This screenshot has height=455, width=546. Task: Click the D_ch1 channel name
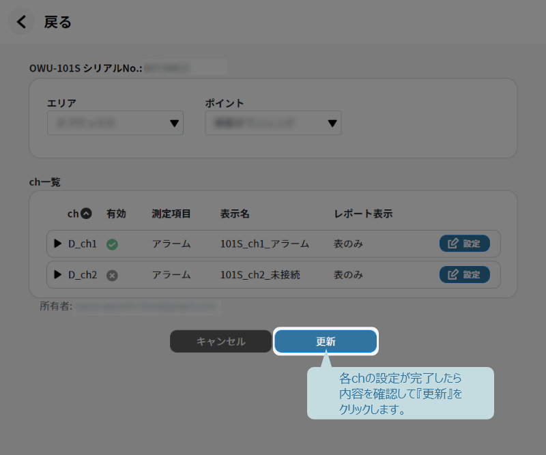[83, 244]
